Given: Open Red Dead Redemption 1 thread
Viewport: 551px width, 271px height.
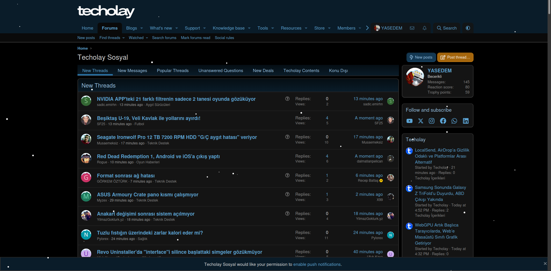Looking at the screenshot, I should click(x=158, y=156).
